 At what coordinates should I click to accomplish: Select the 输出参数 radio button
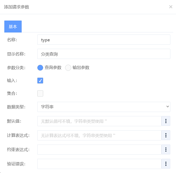click(68, 68)
